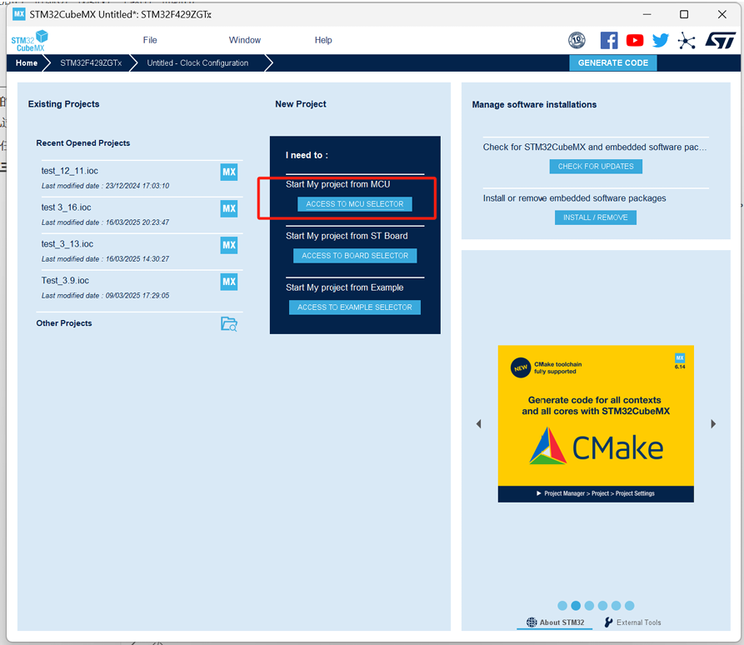Open the File menu
The width and height of the screenshot is (744, 645).
pyautogui.click(x=150, y=40)
